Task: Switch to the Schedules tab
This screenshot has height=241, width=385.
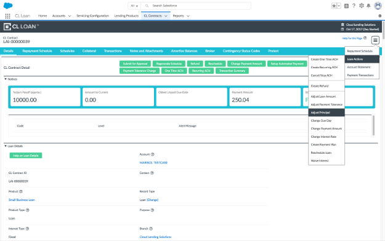Action: [x=67, y=51]
